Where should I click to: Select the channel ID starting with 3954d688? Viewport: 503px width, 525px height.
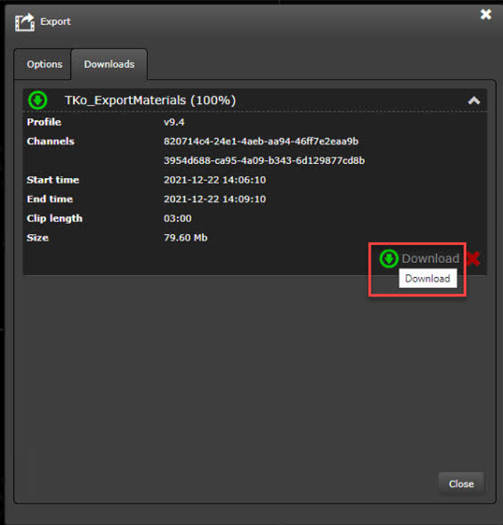[264, 160]
